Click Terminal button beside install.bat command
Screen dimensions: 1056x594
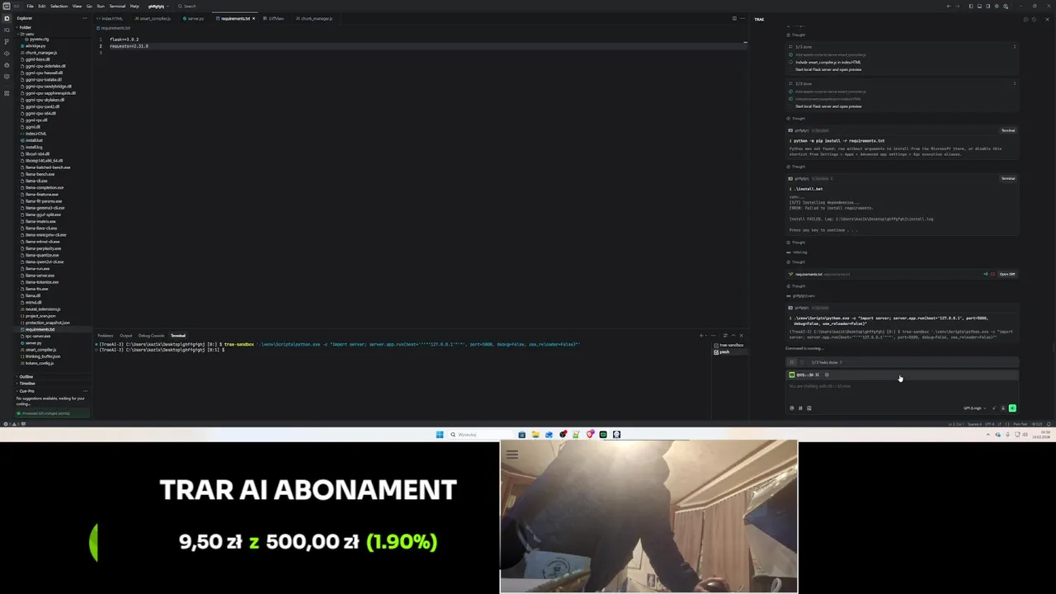tap(1008, 178)
